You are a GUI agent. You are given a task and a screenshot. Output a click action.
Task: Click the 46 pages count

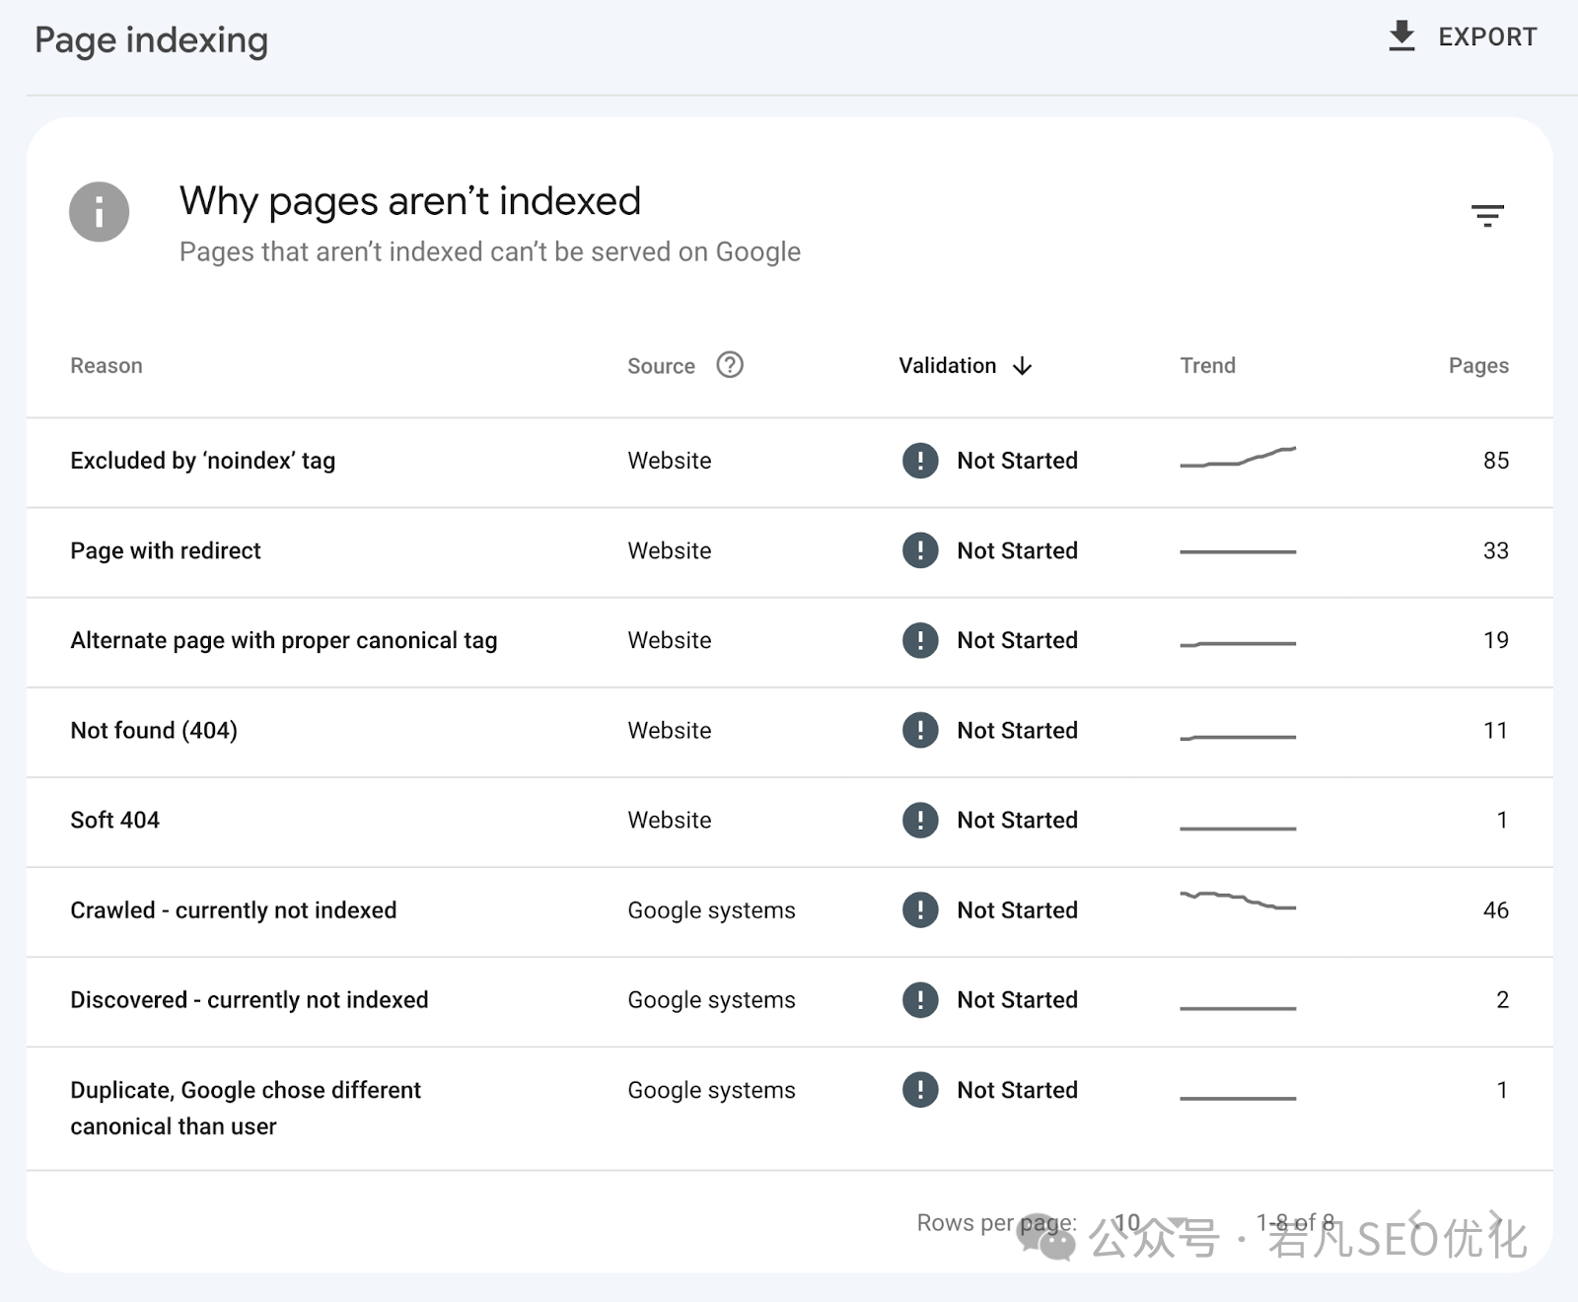pyautogui.click(x=1496, y=909)
